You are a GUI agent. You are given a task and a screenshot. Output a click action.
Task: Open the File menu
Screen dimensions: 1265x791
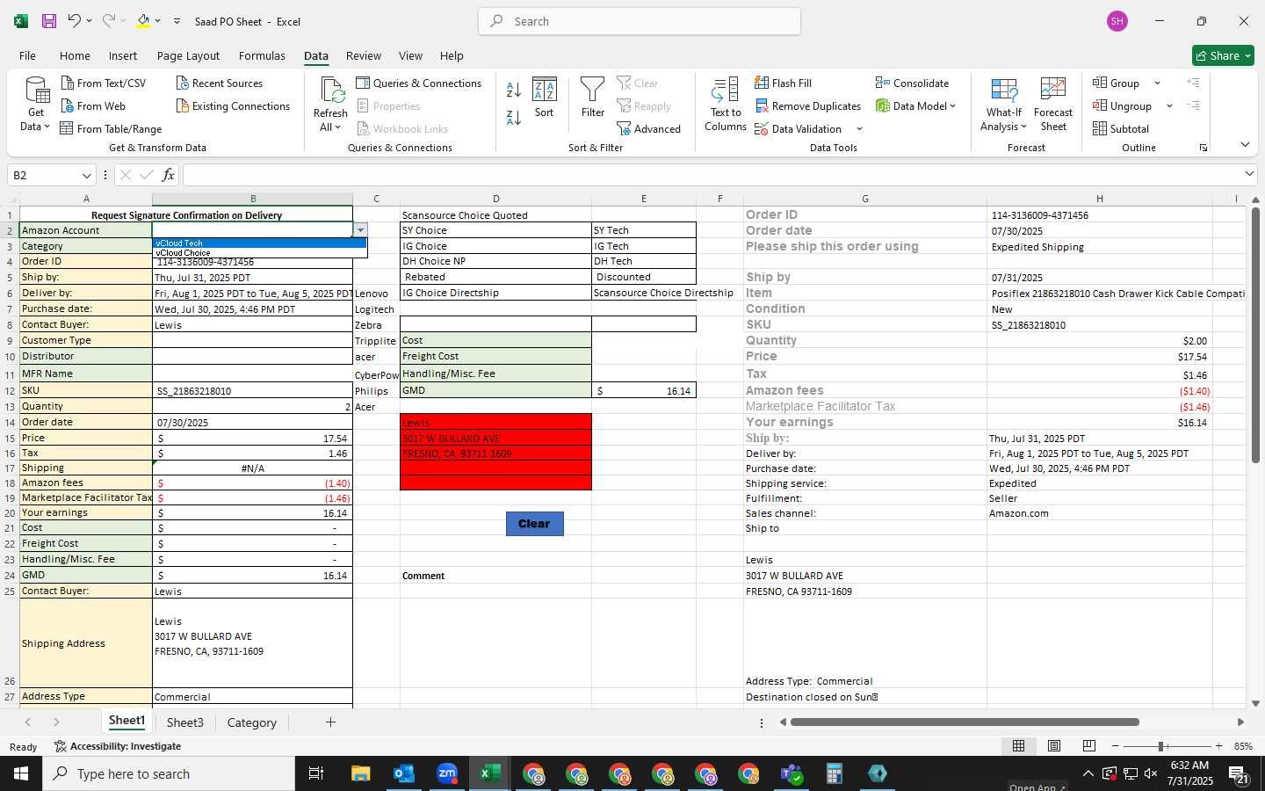click(x=28, y=55)
